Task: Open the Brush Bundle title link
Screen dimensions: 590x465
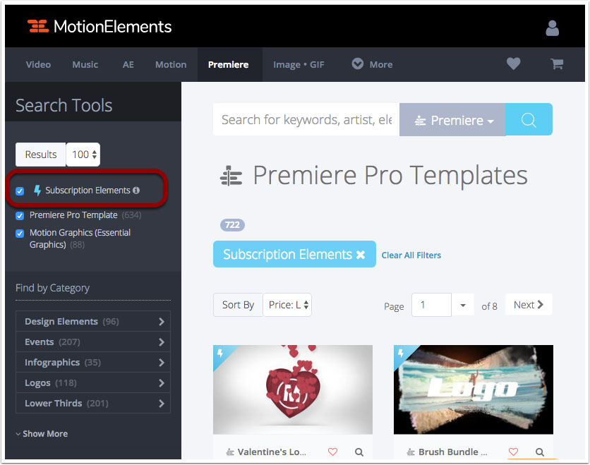Action: tap(452, 452)
